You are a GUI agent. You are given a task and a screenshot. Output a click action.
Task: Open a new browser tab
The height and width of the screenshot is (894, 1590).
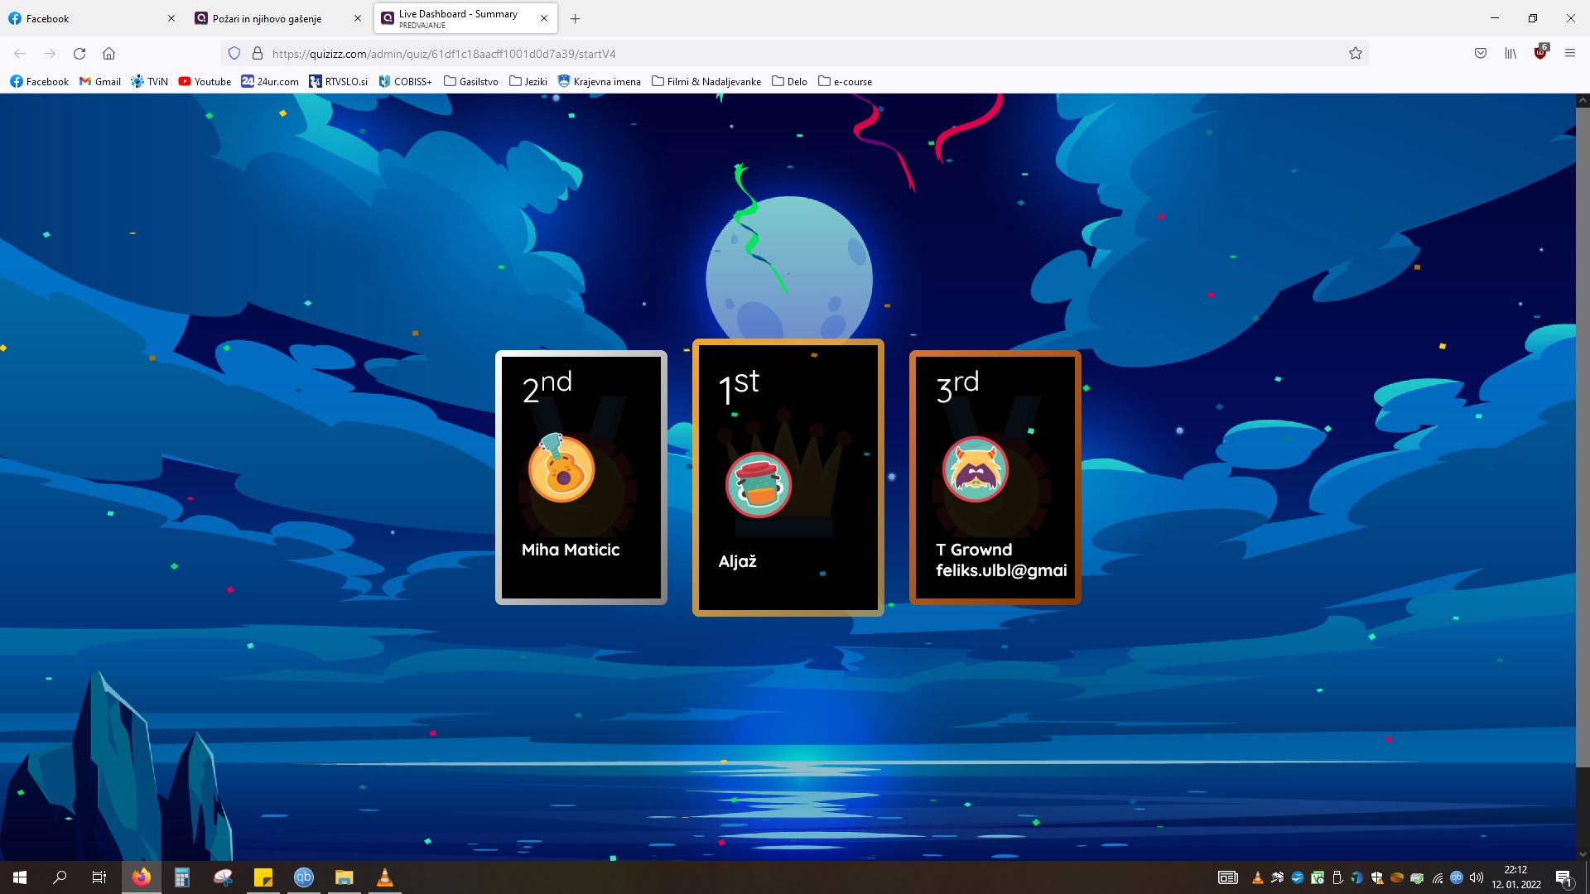pos(576,18)
